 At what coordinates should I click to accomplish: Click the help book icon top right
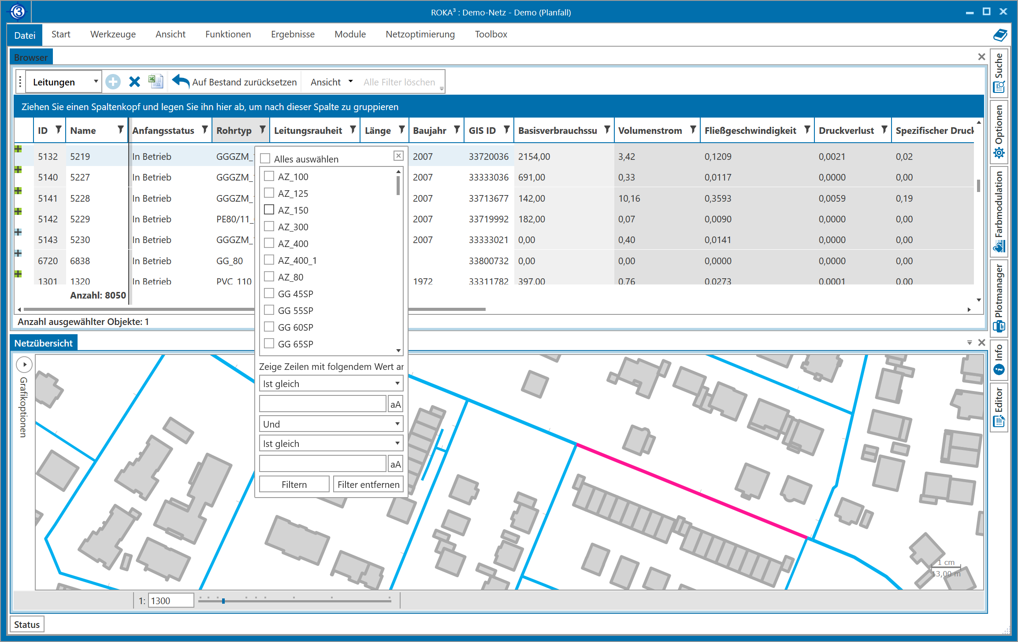coord(999,35)
